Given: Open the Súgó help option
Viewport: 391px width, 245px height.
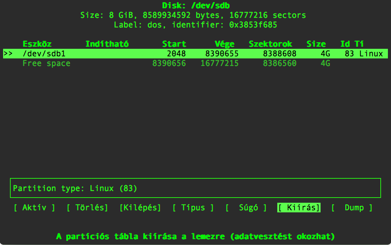Looking at the screenshot, I should pyautogui.click(x=246, y=208).
